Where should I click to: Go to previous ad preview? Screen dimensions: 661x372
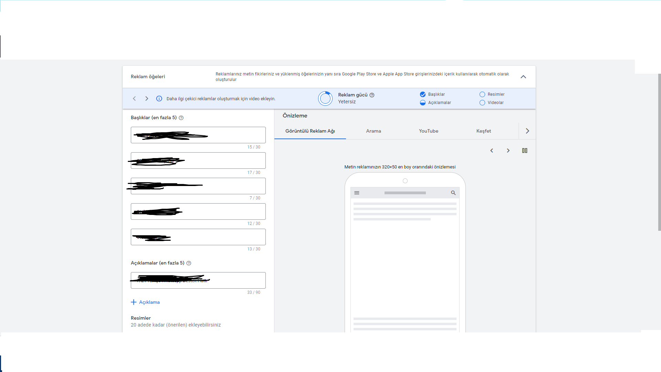492,151
